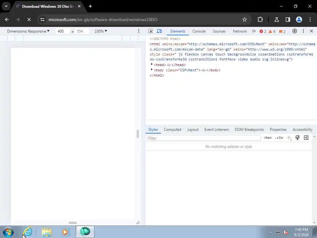Select the DOCTYPE html line

pyautogui.click(x=165, y=39)
